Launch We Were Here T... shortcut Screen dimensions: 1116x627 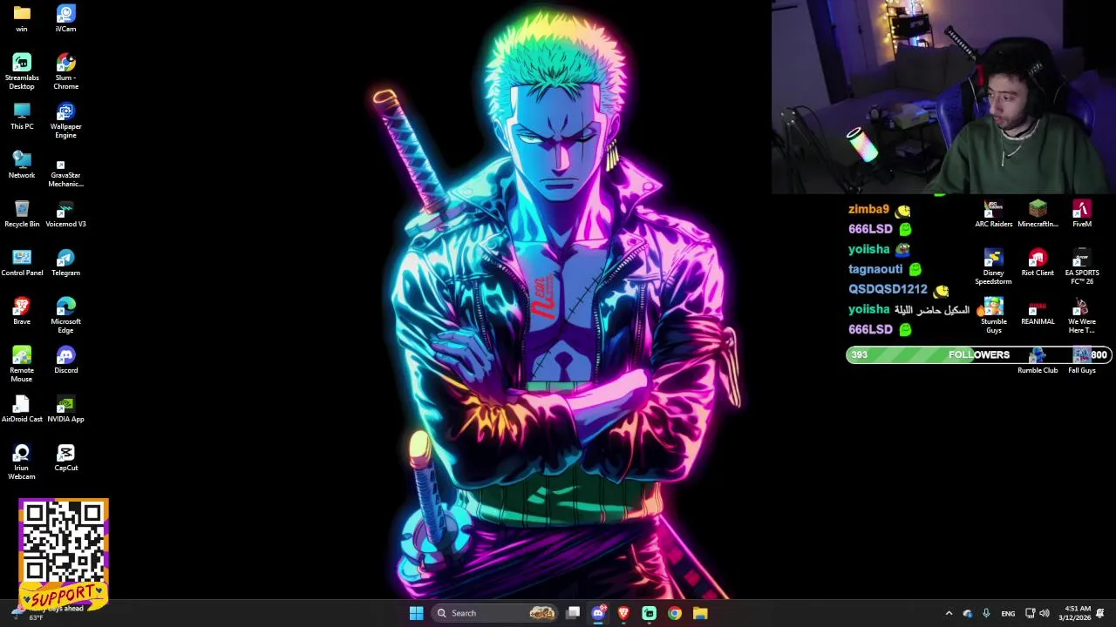pos(1082,315)
